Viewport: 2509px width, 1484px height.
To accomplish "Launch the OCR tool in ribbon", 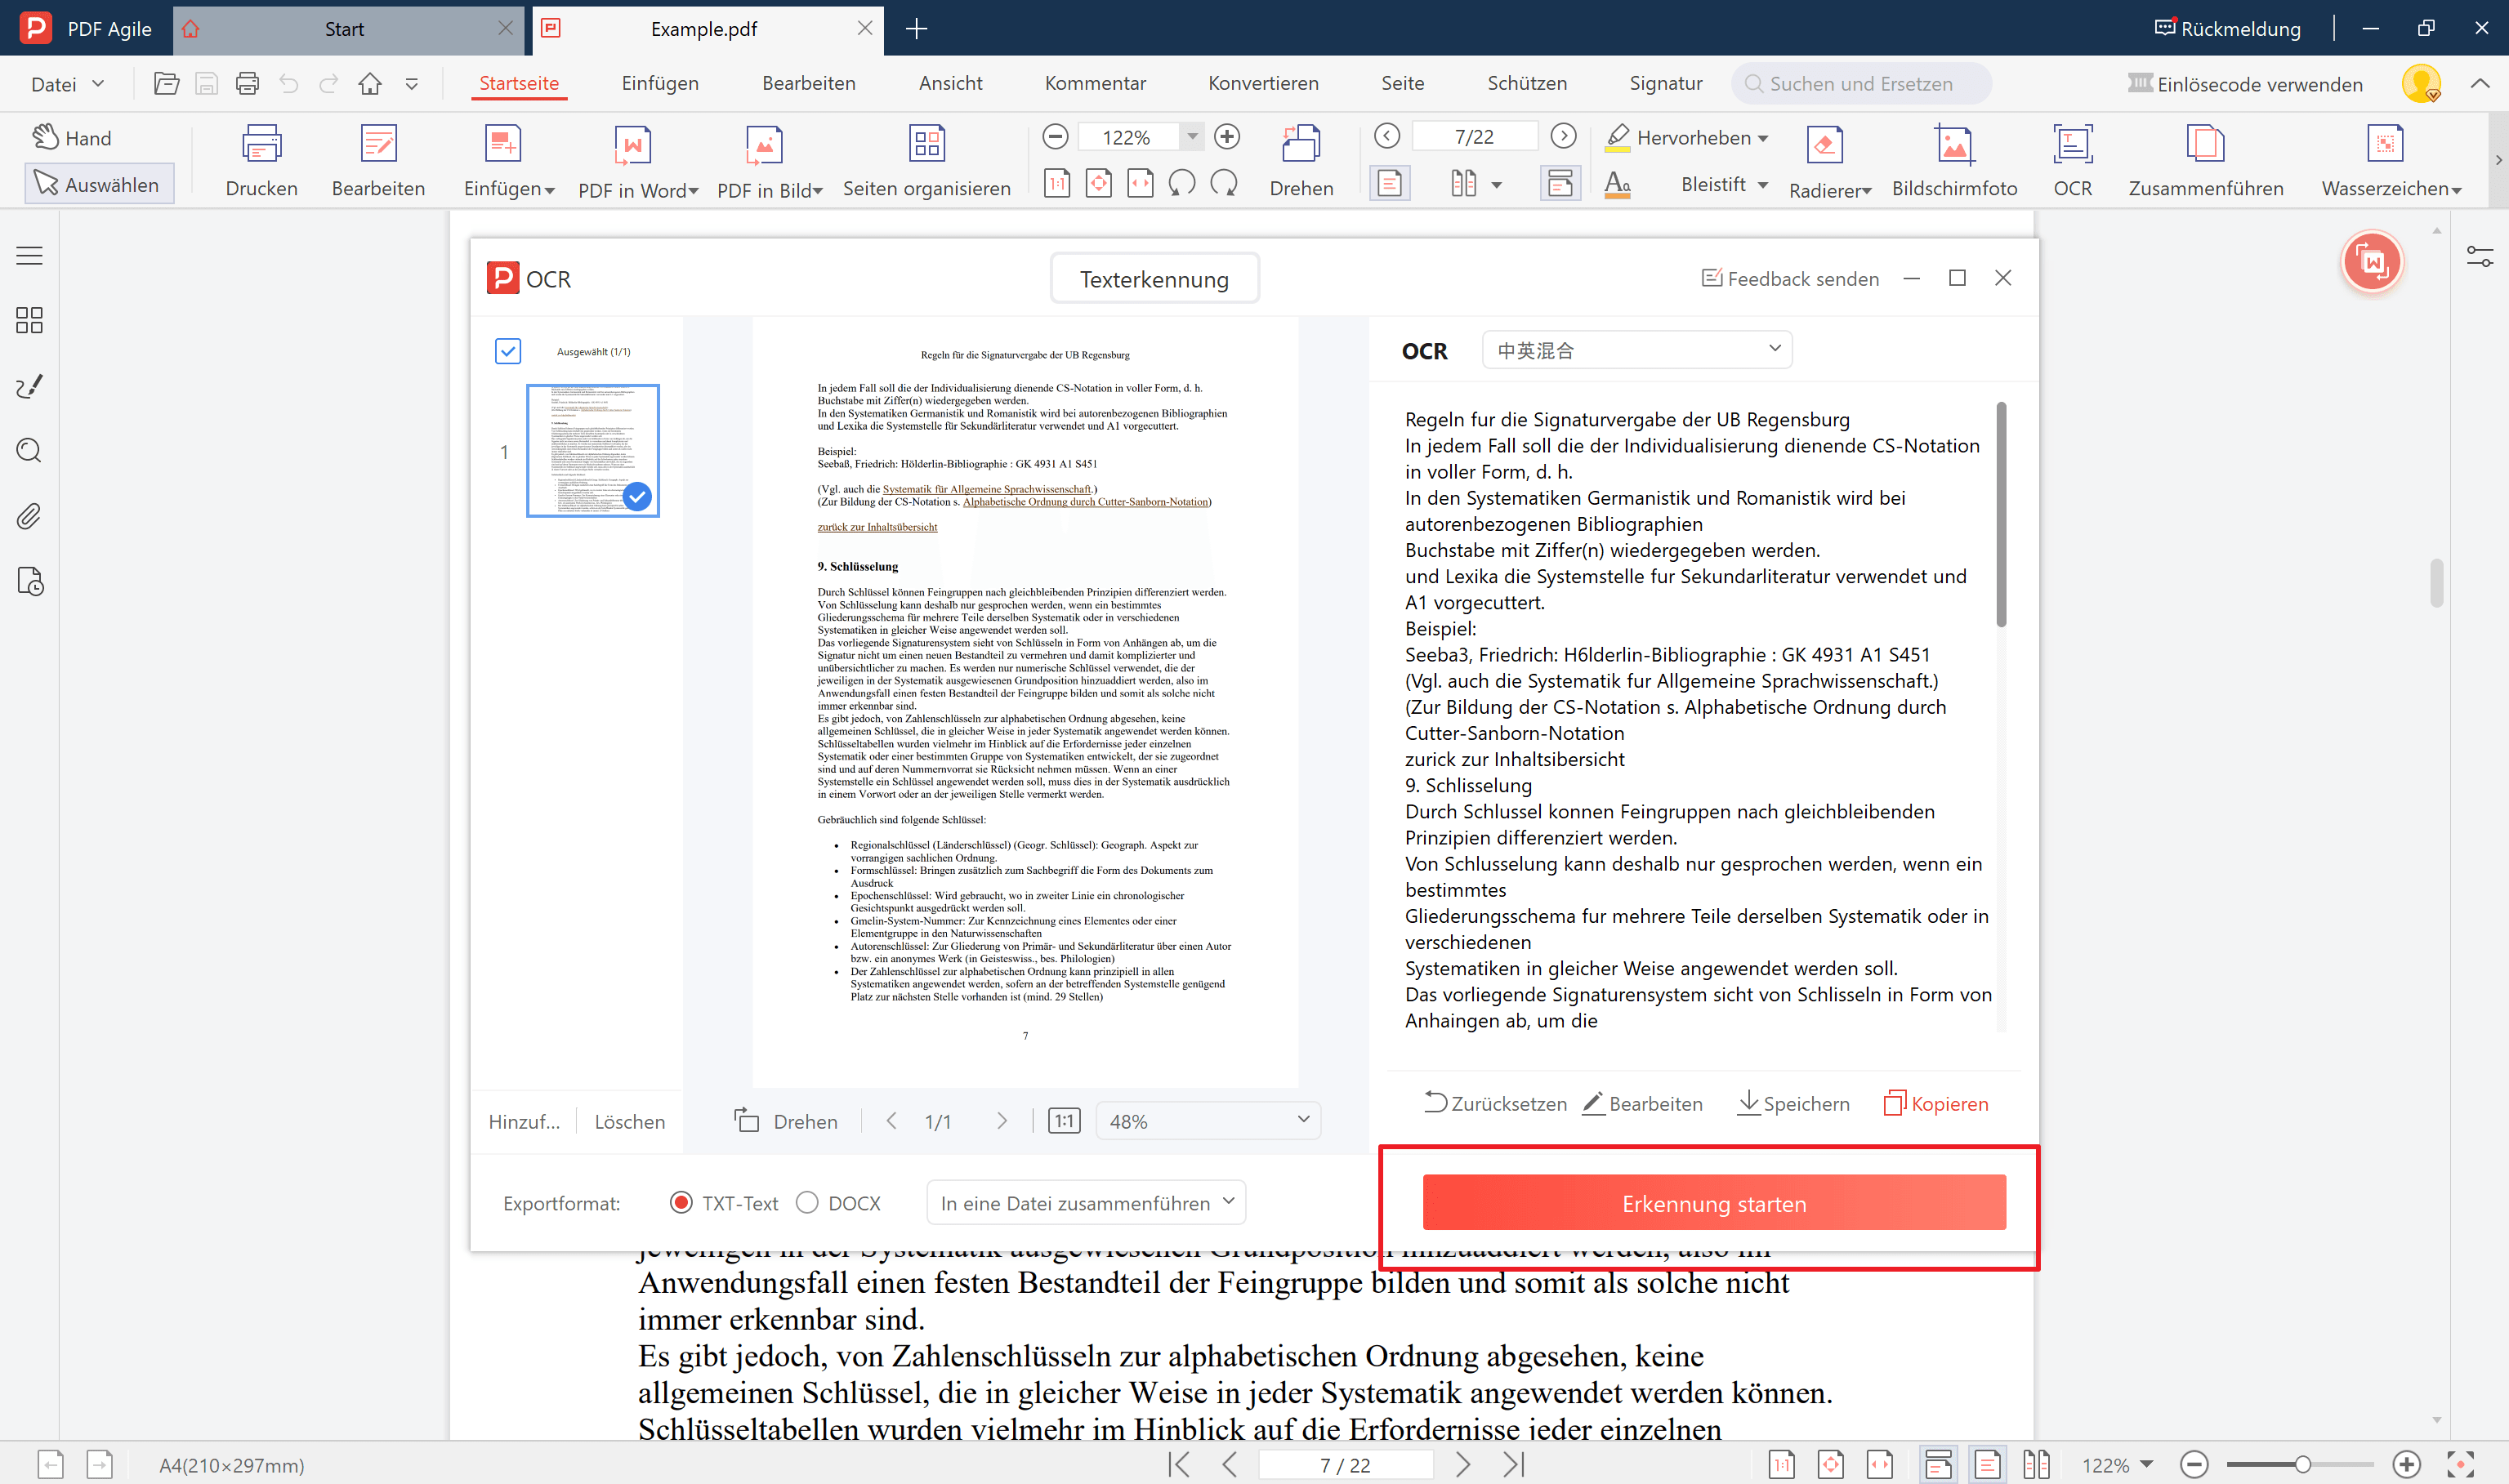I will point(2072,161).
